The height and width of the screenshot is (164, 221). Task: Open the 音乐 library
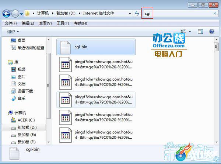tap(21, 98)
